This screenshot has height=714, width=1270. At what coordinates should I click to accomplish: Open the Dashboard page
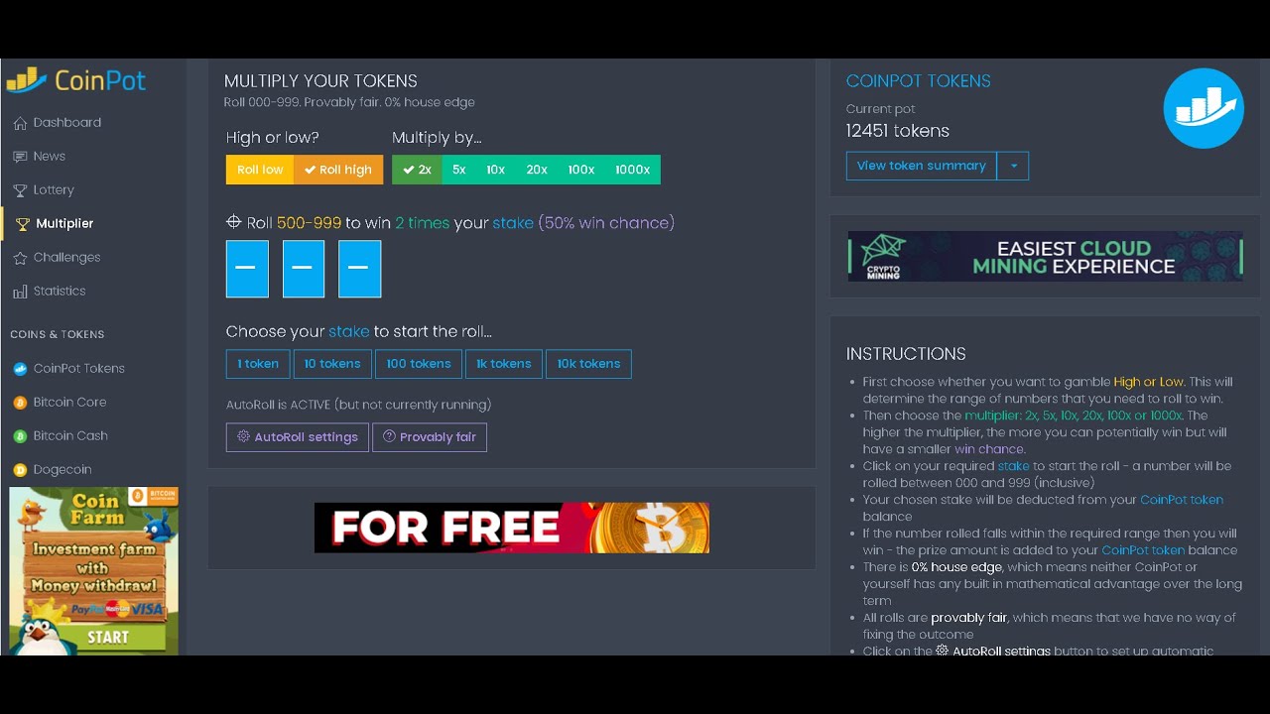pyautogui.click(x=67, y=123)
